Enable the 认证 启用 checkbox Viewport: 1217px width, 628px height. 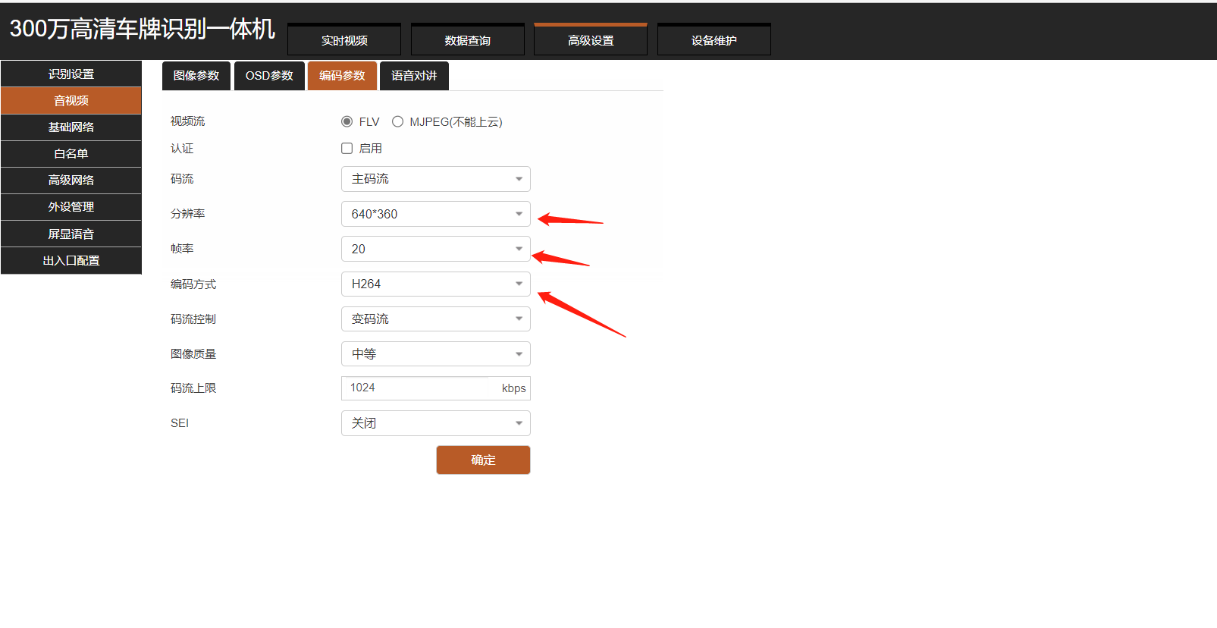pos(347,149)
